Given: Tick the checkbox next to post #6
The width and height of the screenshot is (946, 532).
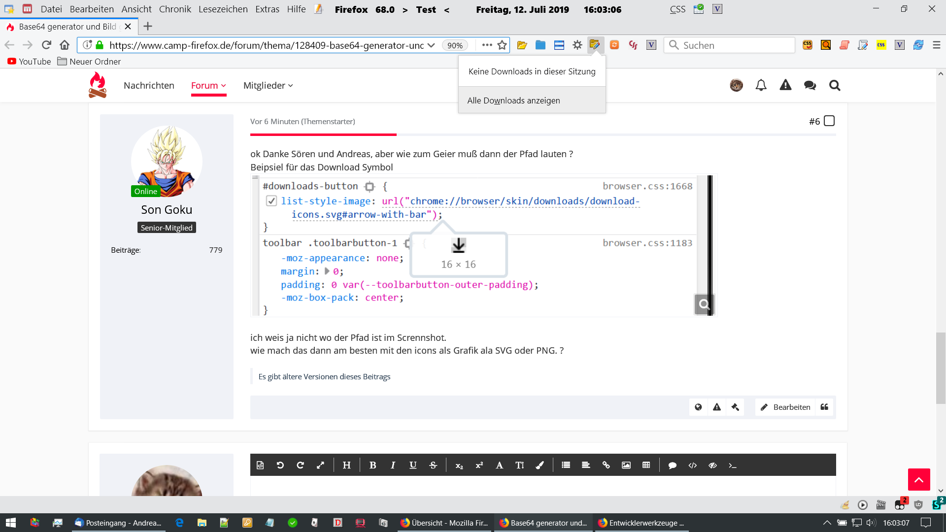Looking at the screenshot, I should [829, 121].
